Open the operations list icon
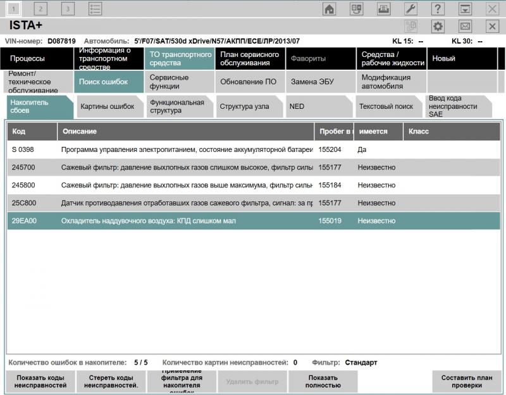The image size is (506, 395). [96, 9]
